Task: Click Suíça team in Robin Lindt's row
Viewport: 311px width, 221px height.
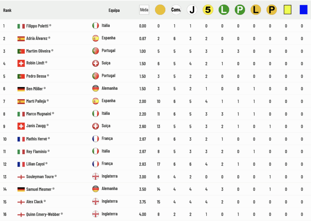Action: [x=106, y=63]
